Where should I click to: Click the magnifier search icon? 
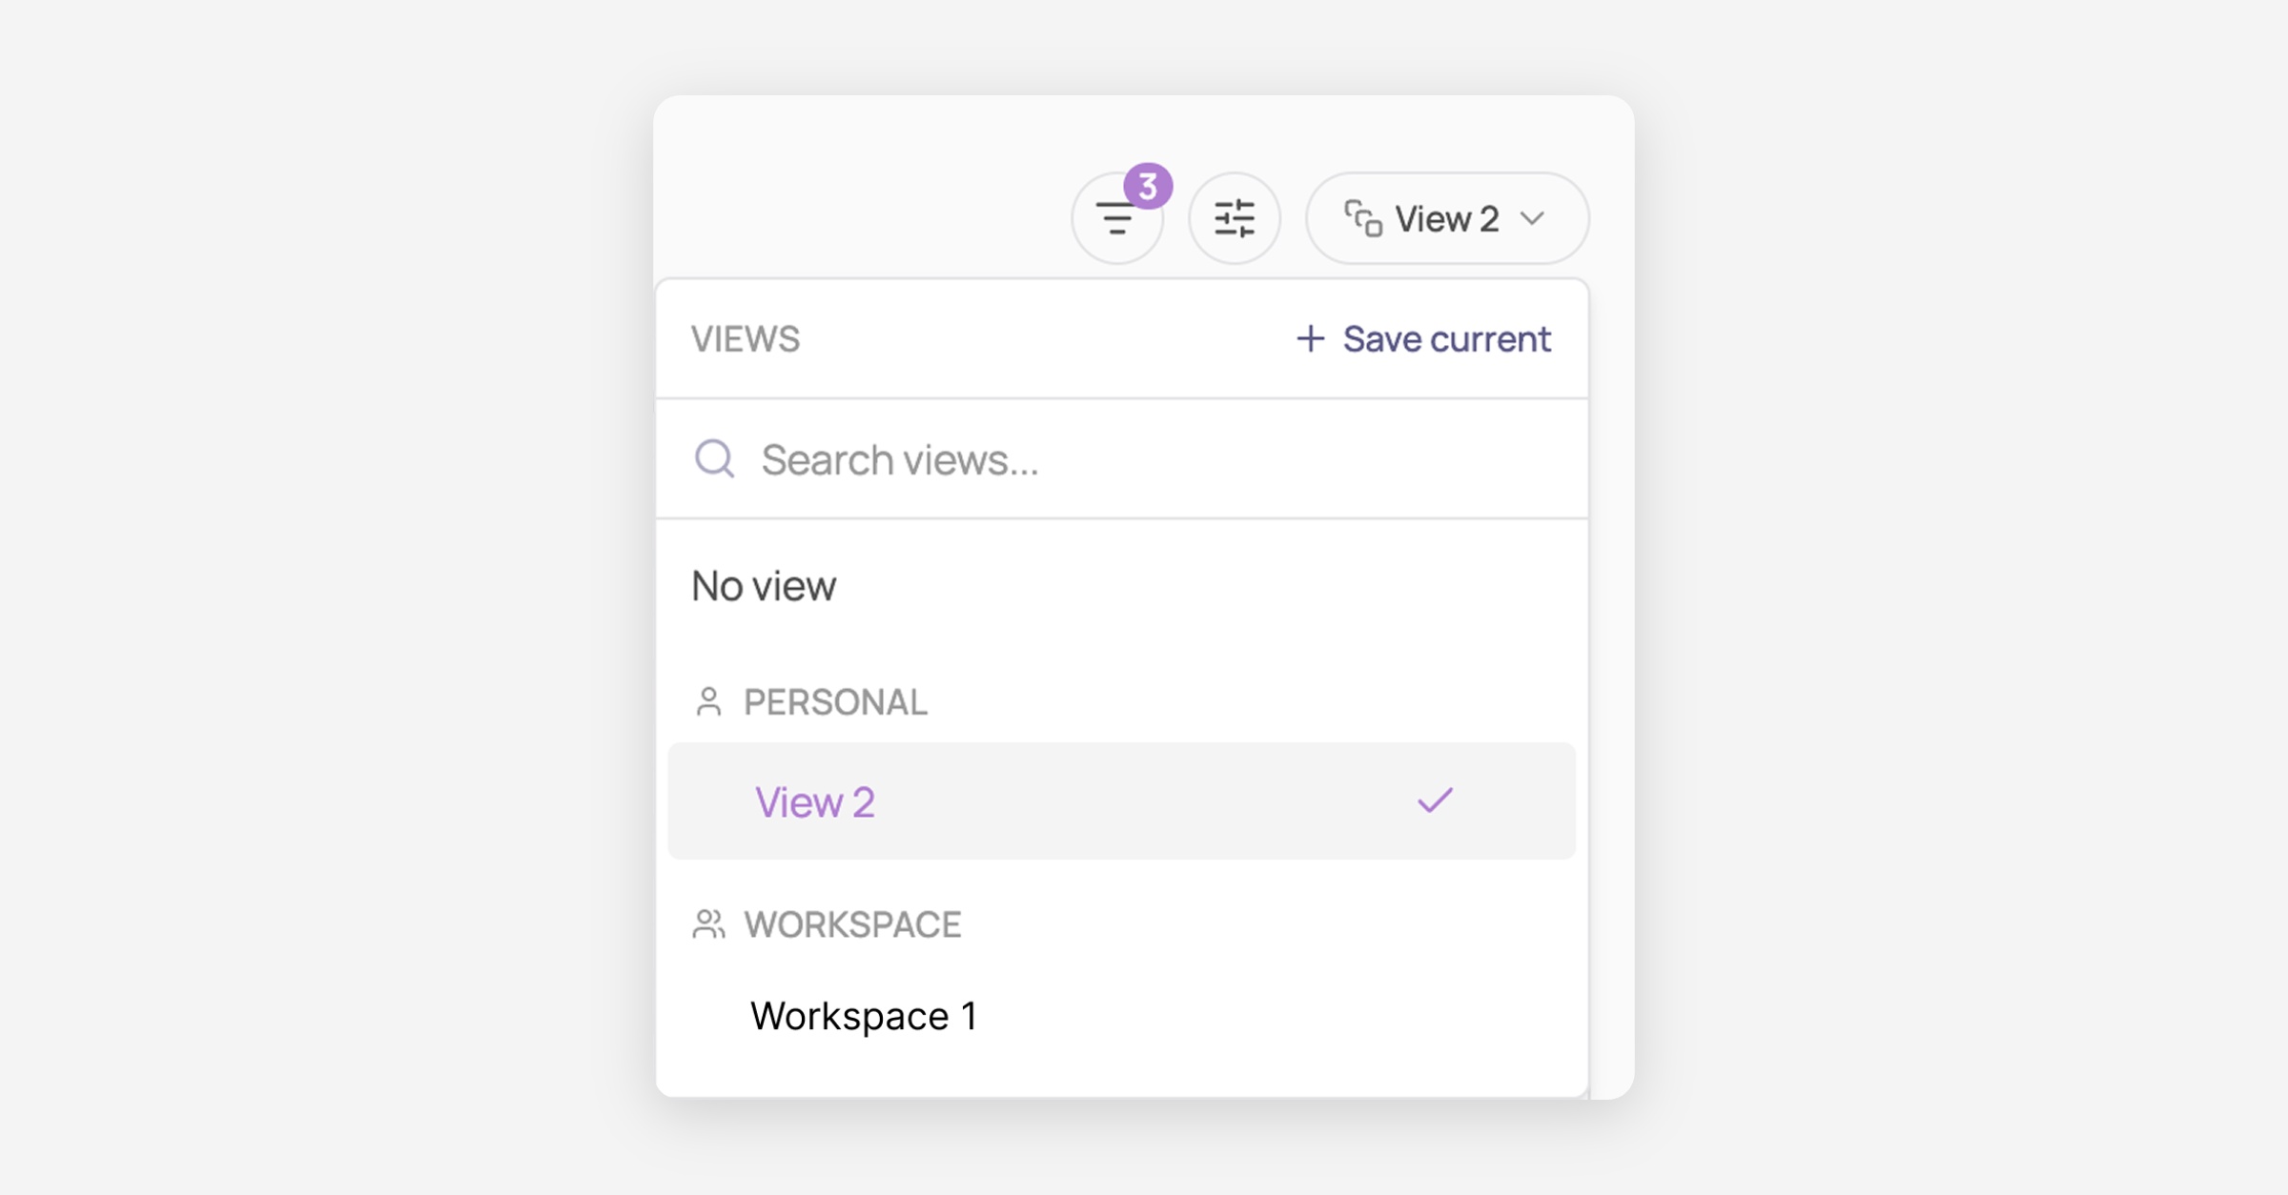coord(715,459)
